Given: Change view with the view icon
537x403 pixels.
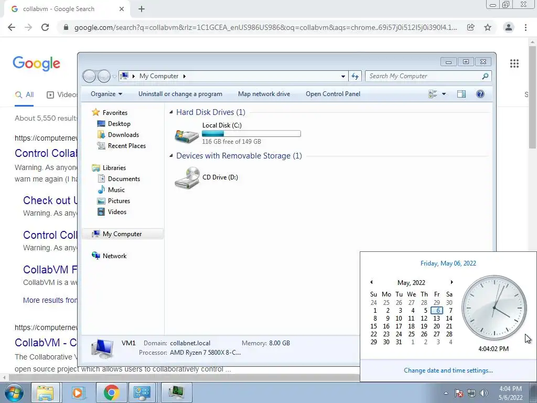Looking at the screenshot, I should click(433, 94).
